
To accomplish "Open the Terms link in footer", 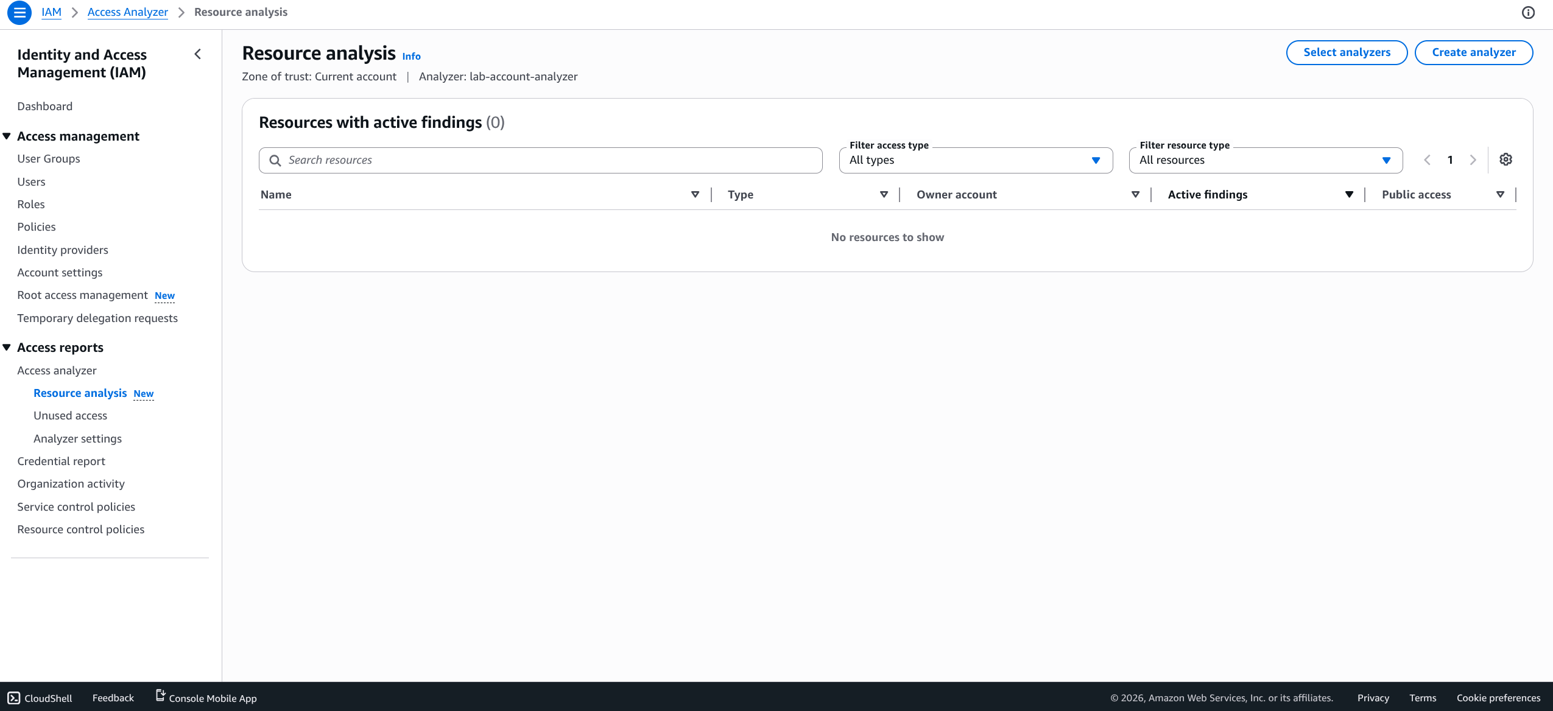I will [1422, 698].
